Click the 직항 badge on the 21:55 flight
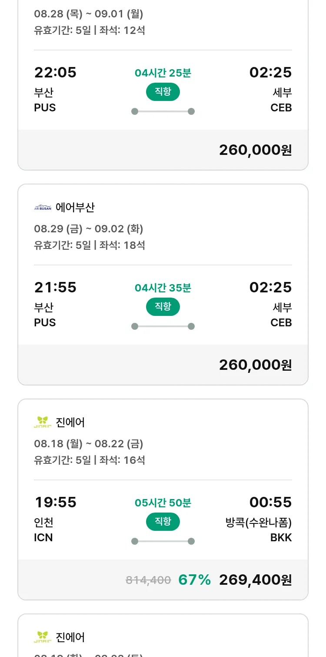The width and height of the screenshot is (326, 657). click(x=163, y=306)
